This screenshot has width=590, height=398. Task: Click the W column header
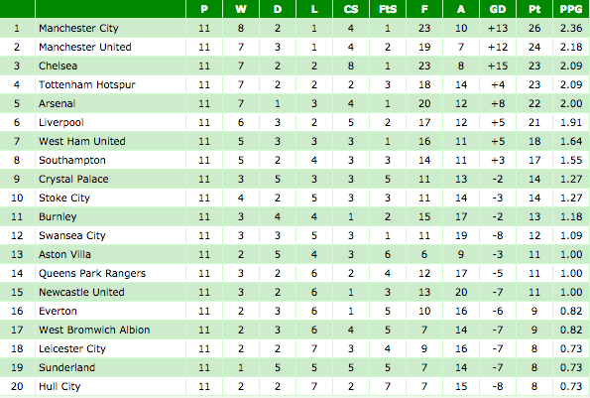click(x=241, y=9)
